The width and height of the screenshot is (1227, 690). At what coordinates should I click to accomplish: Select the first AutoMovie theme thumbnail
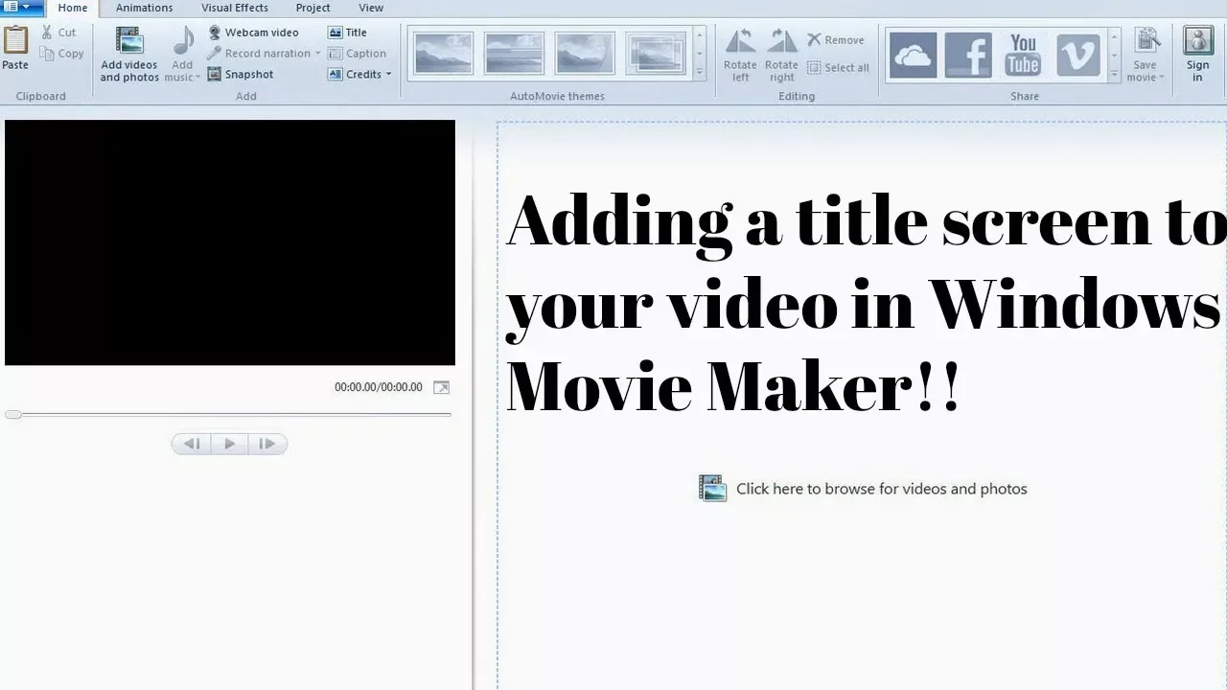coord(444,53)
